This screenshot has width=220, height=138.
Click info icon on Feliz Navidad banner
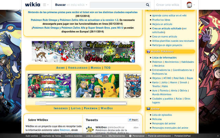pos(133,61)
